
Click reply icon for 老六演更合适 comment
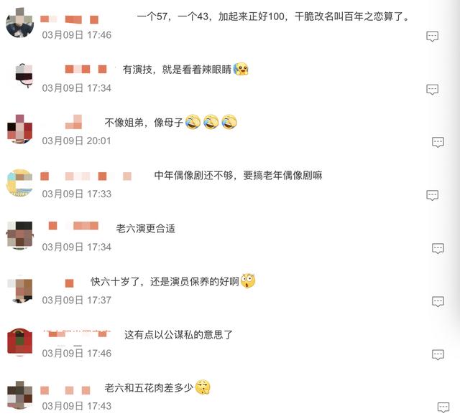[438, 248]
